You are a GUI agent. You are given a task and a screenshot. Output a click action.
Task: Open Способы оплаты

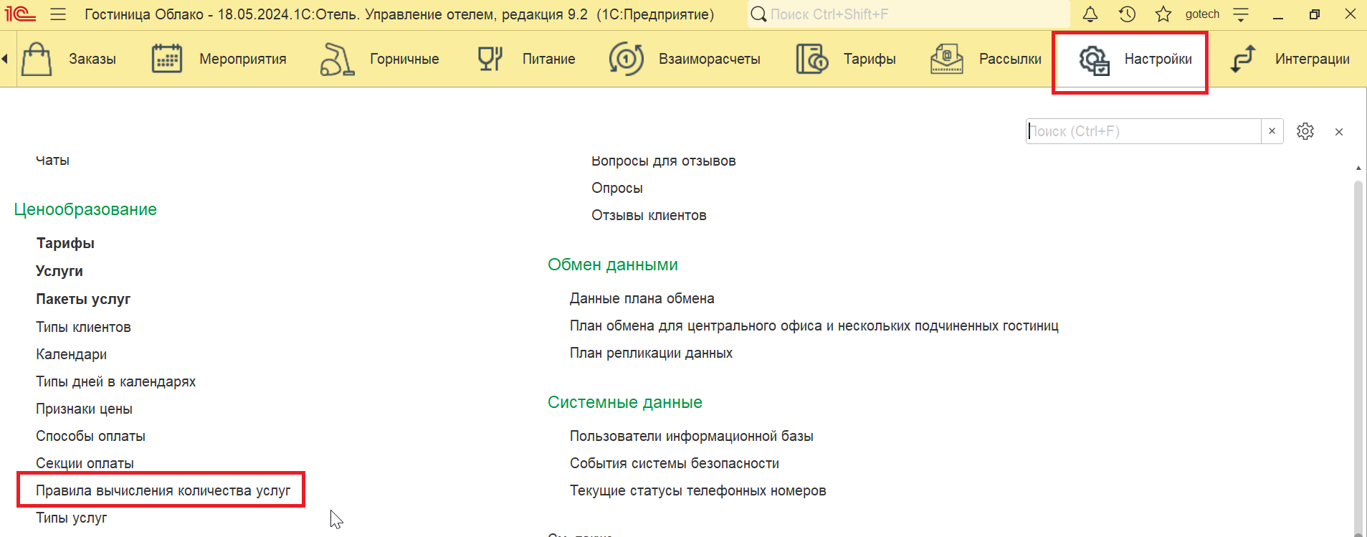tap(90, 436)
